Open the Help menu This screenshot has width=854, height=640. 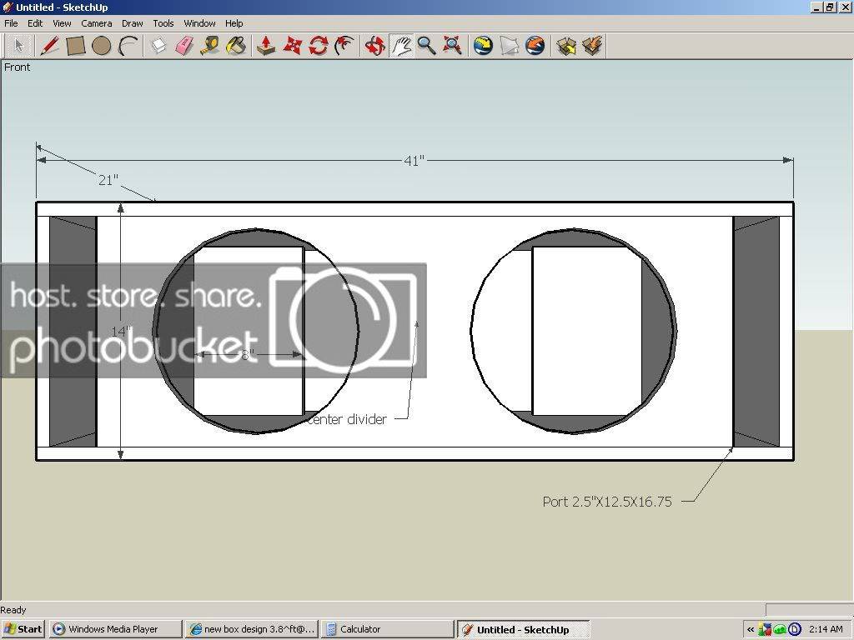234,23
